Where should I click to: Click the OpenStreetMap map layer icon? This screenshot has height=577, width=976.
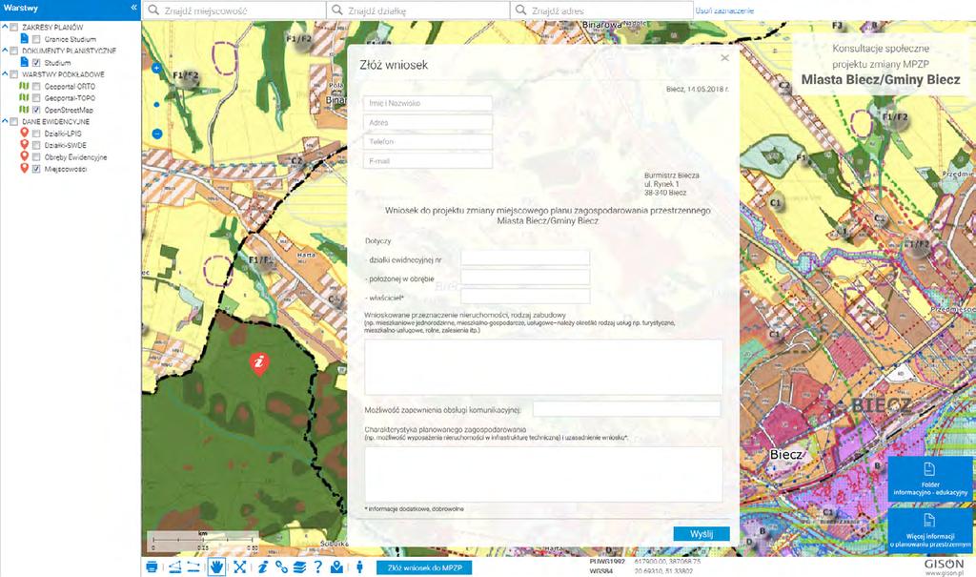pos(24,110)
